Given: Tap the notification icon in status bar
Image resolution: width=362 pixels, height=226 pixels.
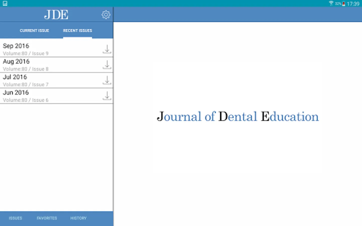Looking at the screenshot, I should (5, 4).
